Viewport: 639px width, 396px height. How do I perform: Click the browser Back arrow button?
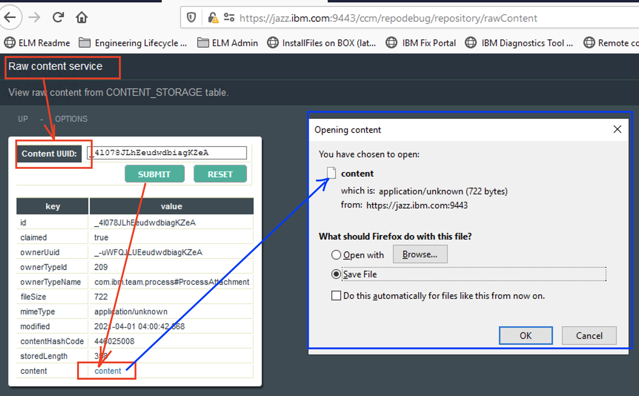click(x=10, y=17)
